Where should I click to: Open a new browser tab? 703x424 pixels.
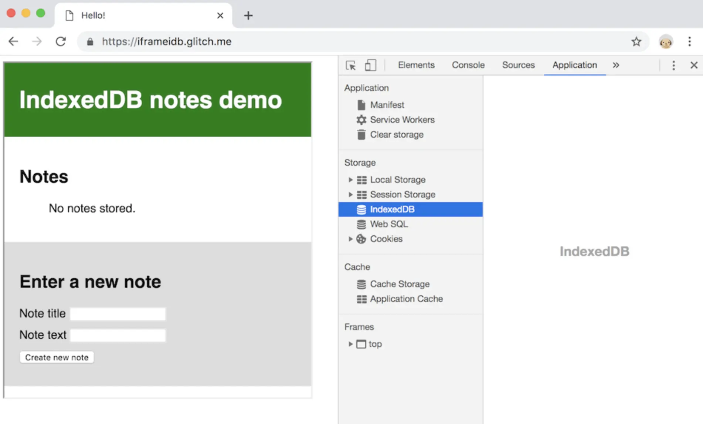click(248, 16)
